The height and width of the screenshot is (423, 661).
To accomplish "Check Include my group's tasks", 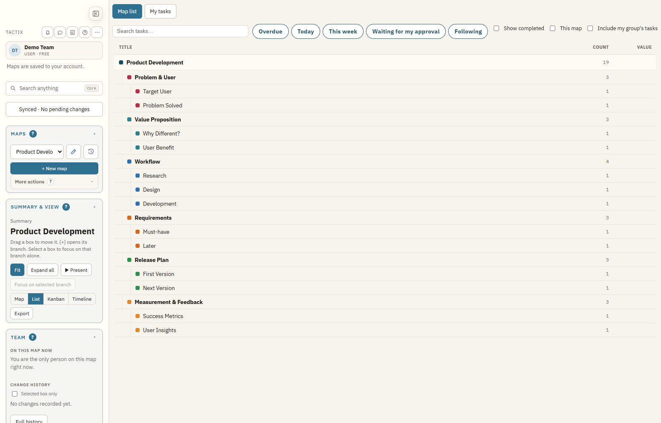I will (x=590, y=29).
